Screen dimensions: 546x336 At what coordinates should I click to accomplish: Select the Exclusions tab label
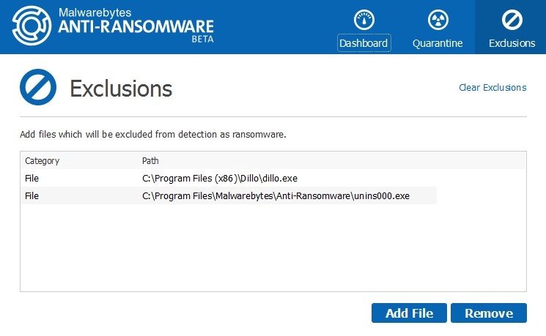click(512, 43)
